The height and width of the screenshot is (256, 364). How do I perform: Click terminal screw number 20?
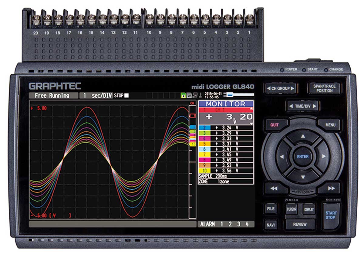36,19
